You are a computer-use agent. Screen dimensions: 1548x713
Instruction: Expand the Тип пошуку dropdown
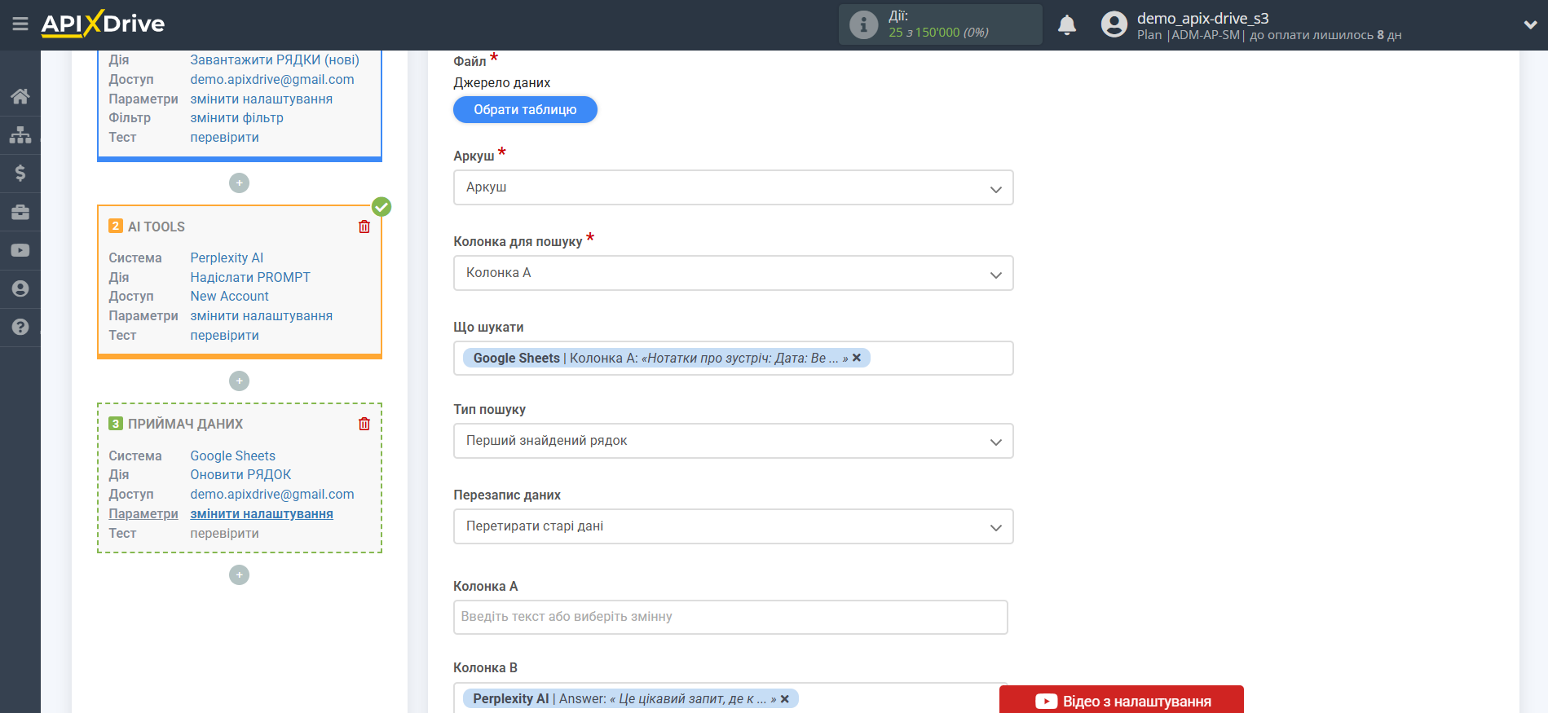coord(732,441)
